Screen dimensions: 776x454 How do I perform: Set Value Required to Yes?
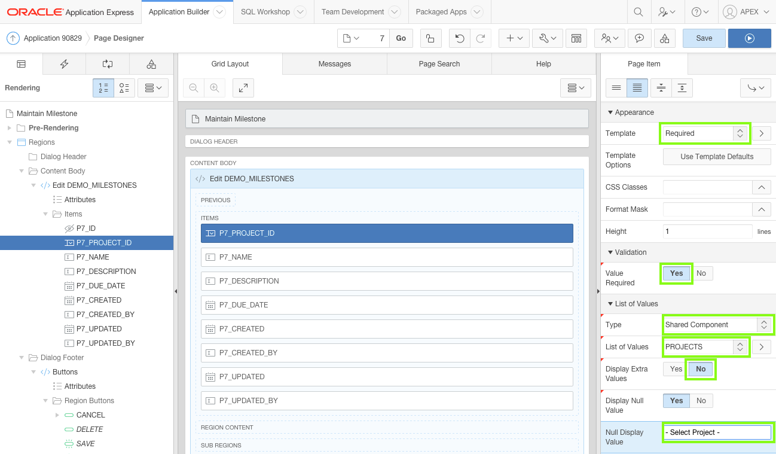pyautogui.click(x=676, y=273)
